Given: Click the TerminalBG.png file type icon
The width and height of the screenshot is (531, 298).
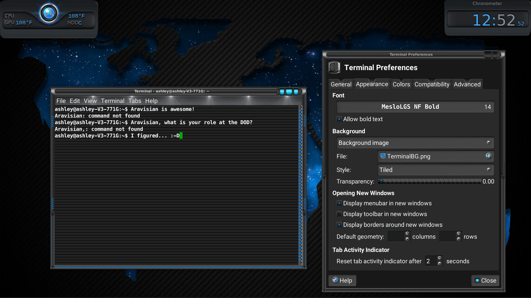Looking at the screenshot, I should pyautogui.click(x=383, y=156).
